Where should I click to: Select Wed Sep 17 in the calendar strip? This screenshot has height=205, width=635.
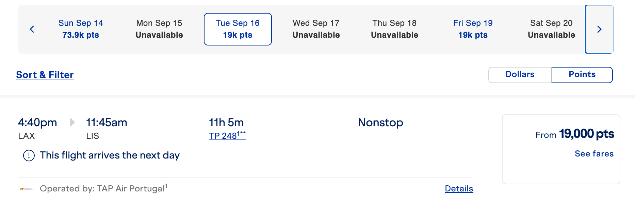pos(316,29)
